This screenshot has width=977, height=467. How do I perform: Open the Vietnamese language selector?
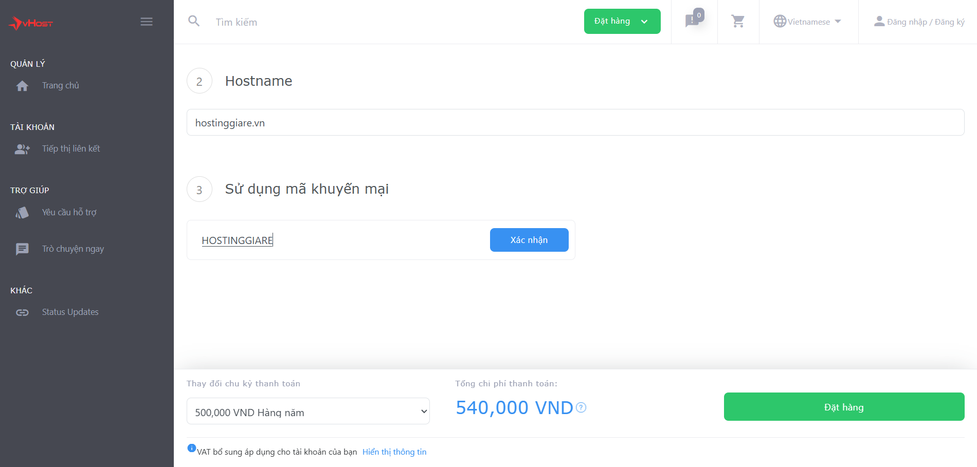[x=809, y=22]
